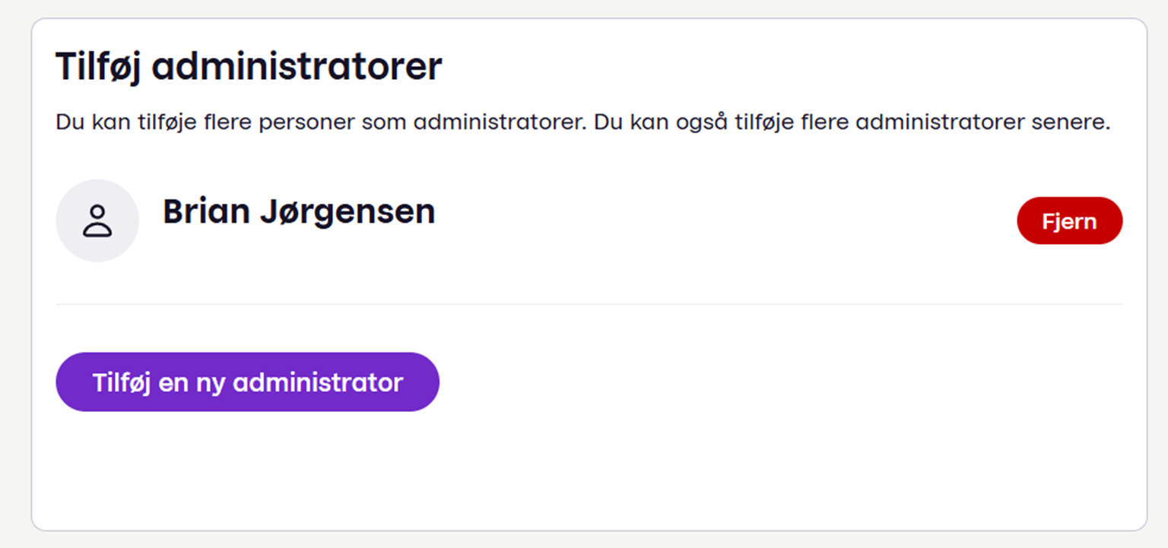Click the word 'administrator' on the purple button
Image resolution: width=1168 pixels, height=548 pixels.
[x=318, y=382]
